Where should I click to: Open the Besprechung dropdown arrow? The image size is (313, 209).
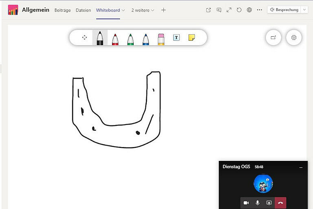[x=304, y=10]
